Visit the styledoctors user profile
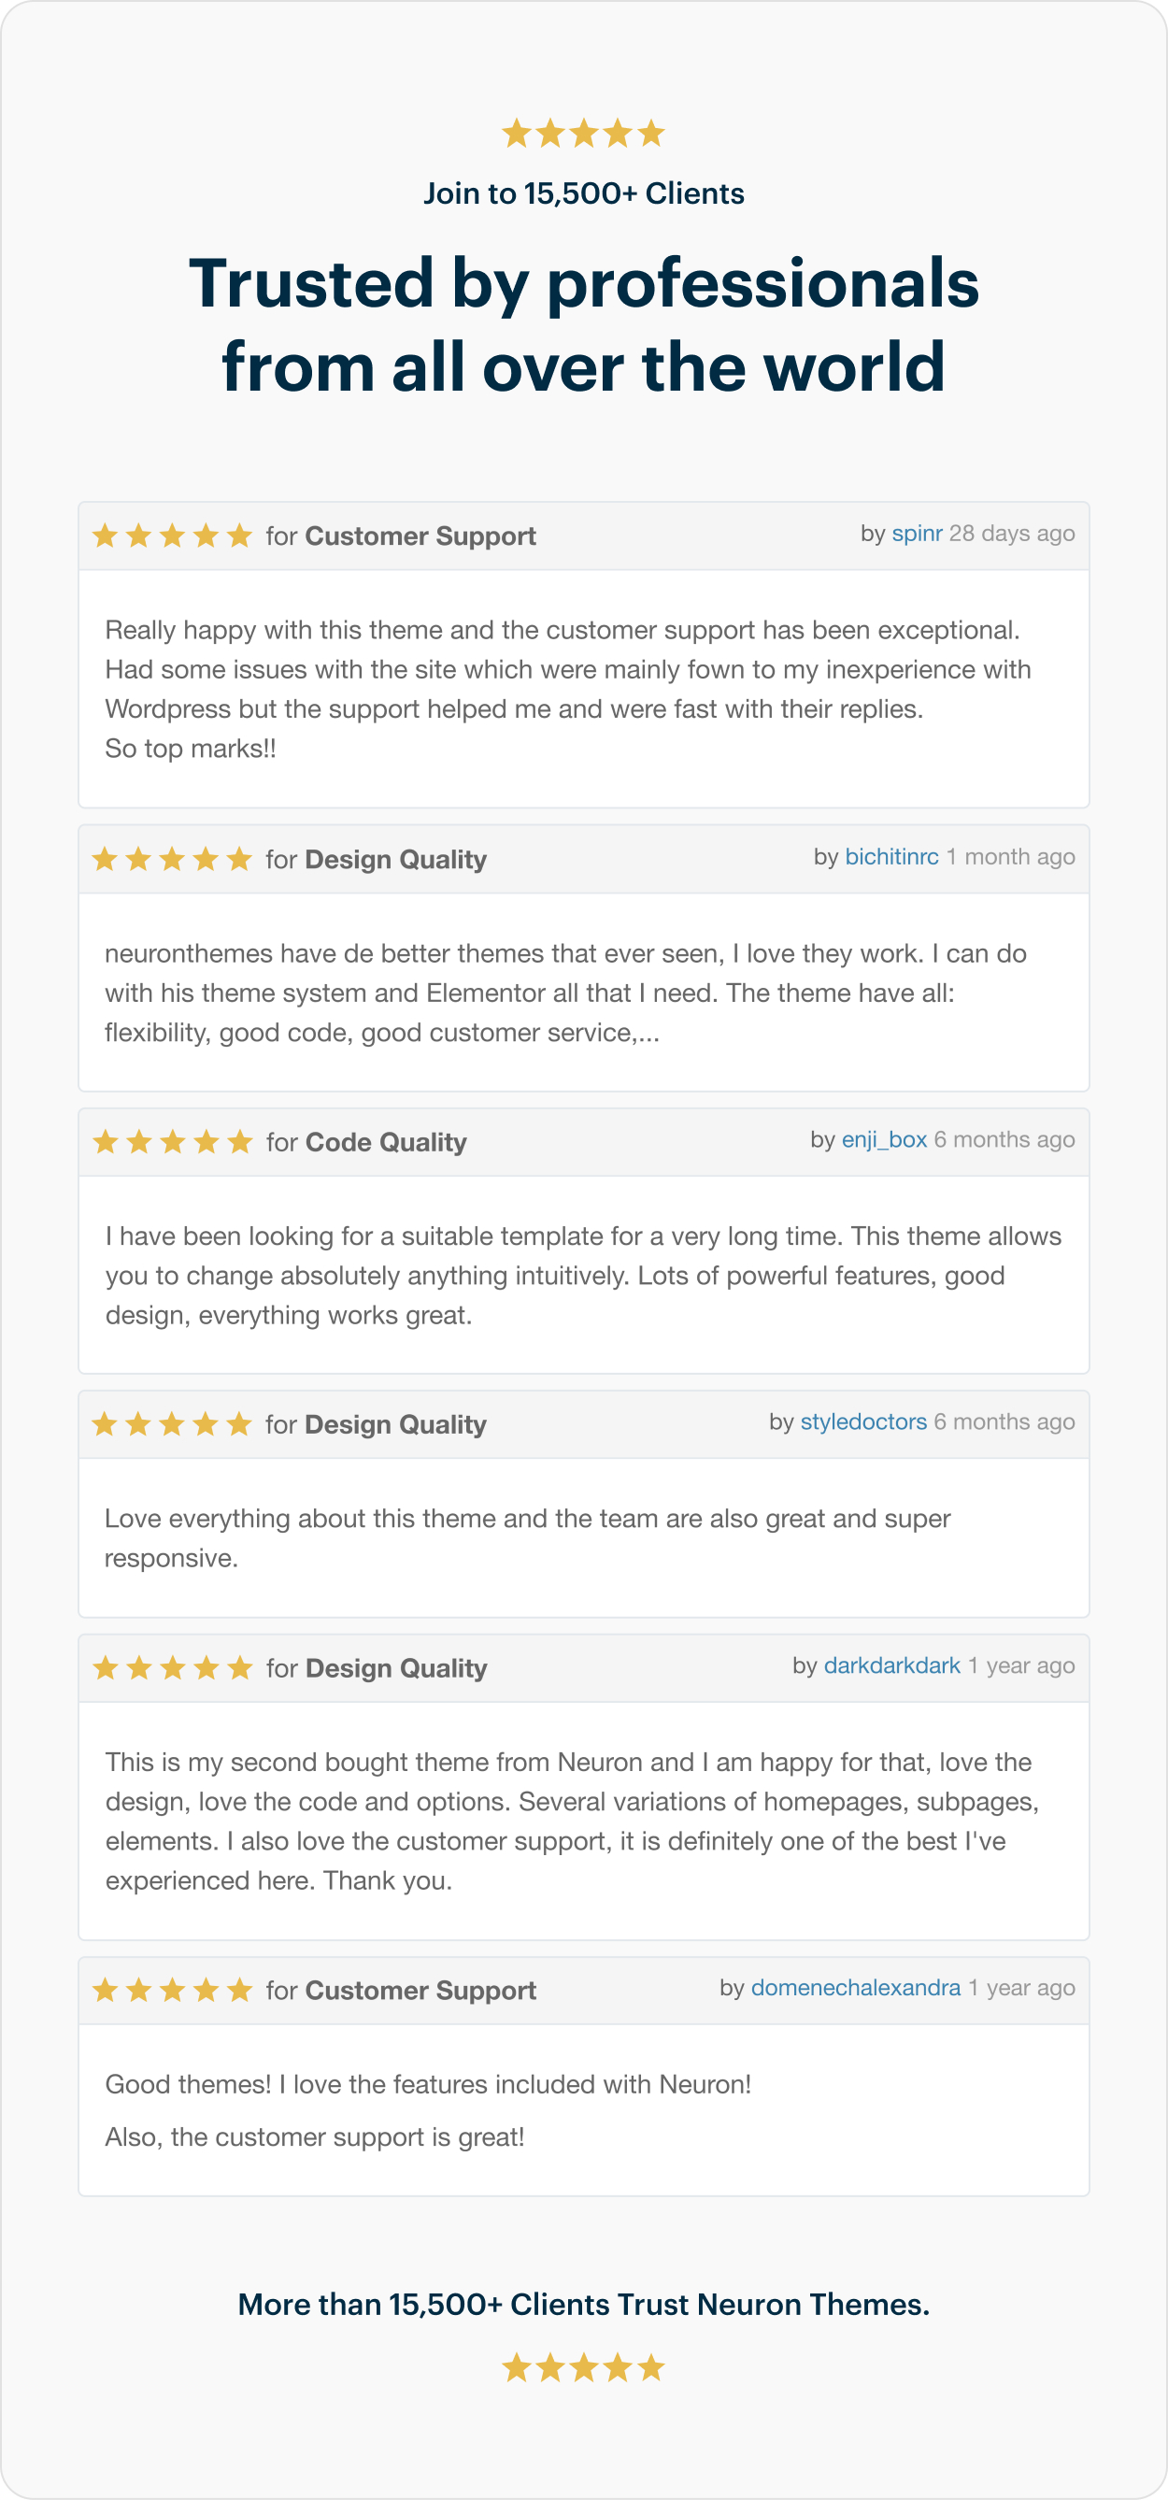Viewport: 1168px width, 2500px height. pyautogui.click(x=863, y=1421)
